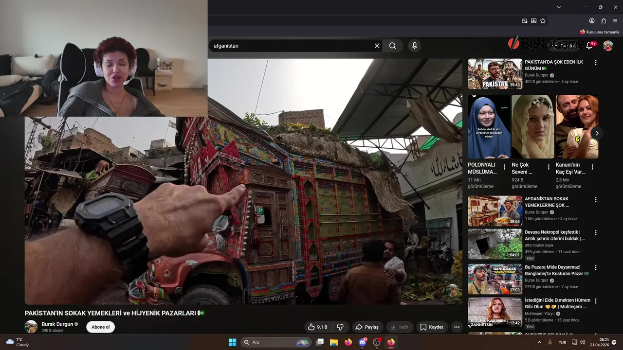Click the Burak Durgun channel avatar
Screen dimensions: 623x350
[31, 327]
